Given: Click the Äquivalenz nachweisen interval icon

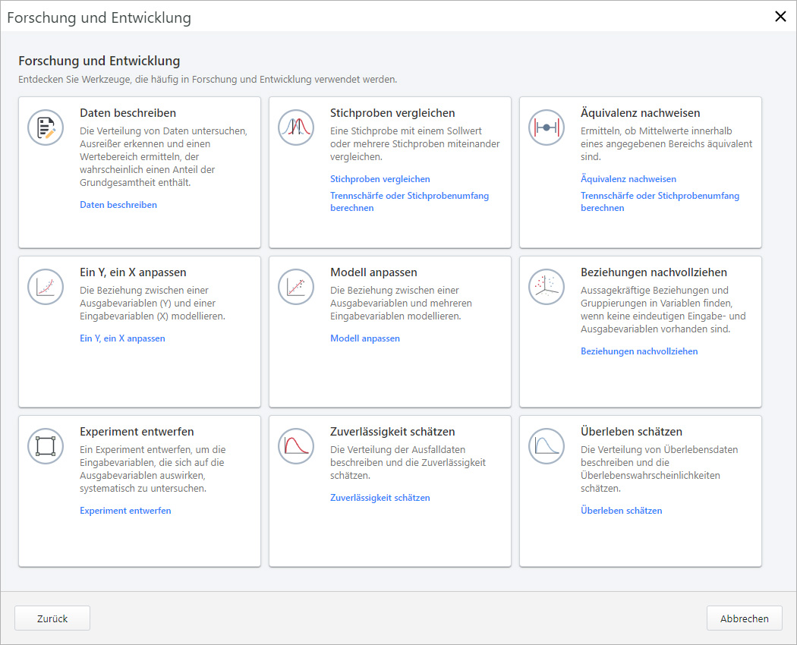Looking at the screenshot, I should (547, 127).
